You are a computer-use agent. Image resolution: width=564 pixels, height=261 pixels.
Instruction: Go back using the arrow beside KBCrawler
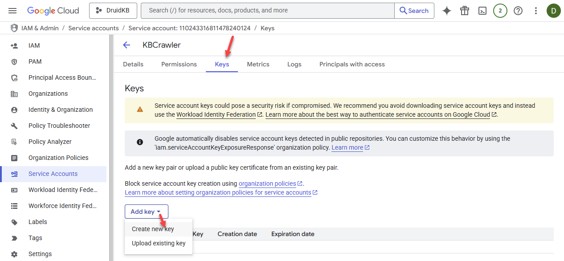pos(127,45)
